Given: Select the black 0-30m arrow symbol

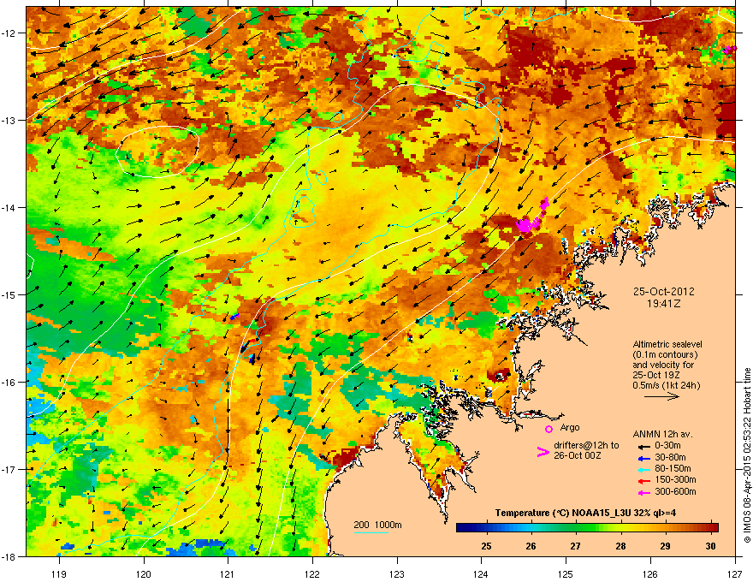Looking at the screenshot, I should click(x=644, y=446).
